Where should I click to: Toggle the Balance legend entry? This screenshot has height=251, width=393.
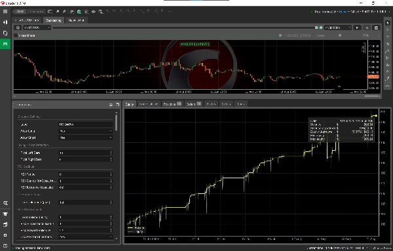point(136,228)
